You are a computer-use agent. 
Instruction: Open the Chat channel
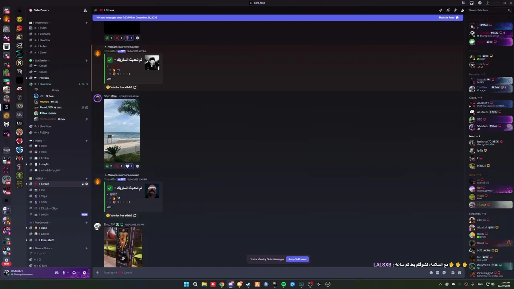click(x=58, y=146)
